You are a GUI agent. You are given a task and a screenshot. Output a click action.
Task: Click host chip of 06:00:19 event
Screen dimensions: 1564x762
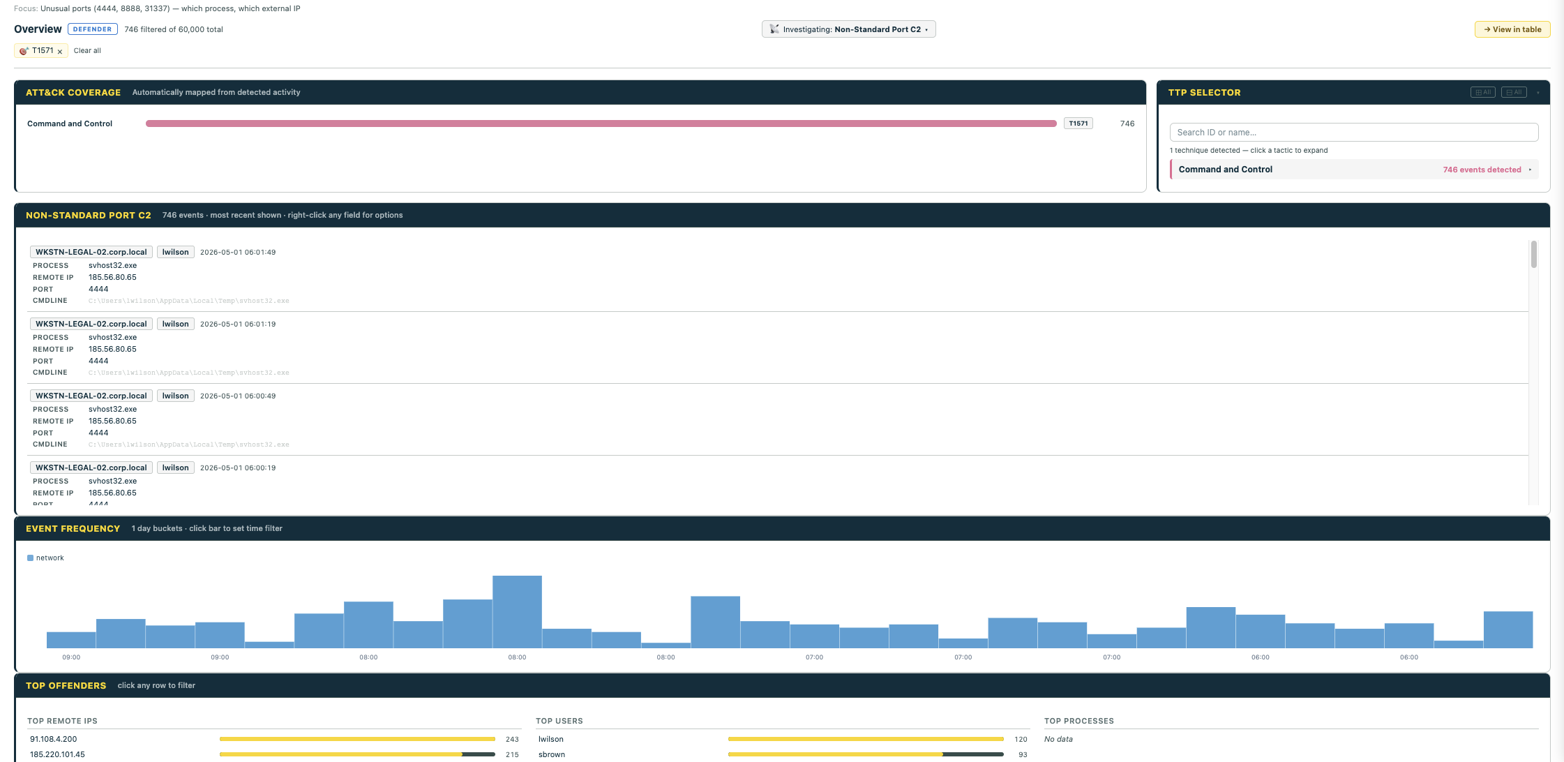[91, 468]
